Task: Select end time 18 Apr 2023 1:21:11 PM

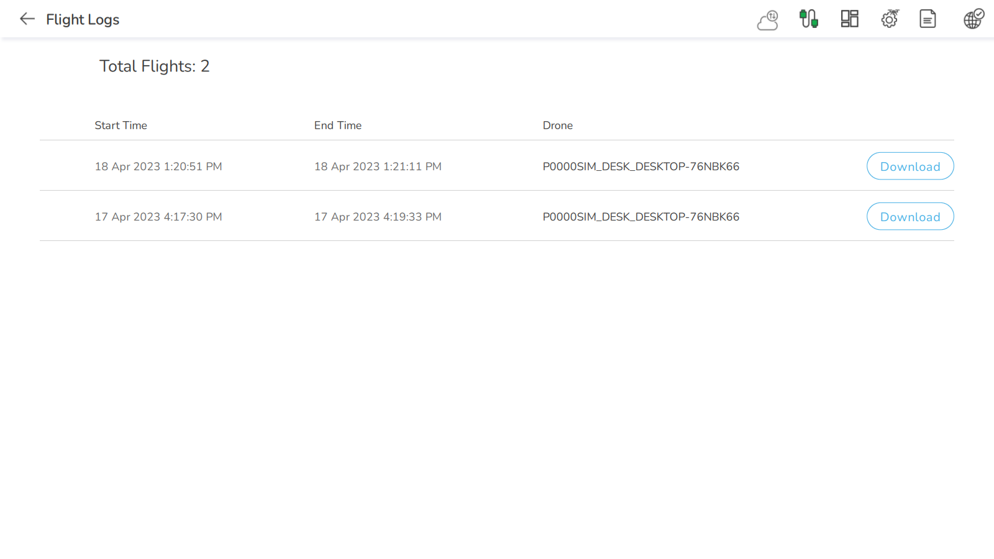Action: point(377,166)
